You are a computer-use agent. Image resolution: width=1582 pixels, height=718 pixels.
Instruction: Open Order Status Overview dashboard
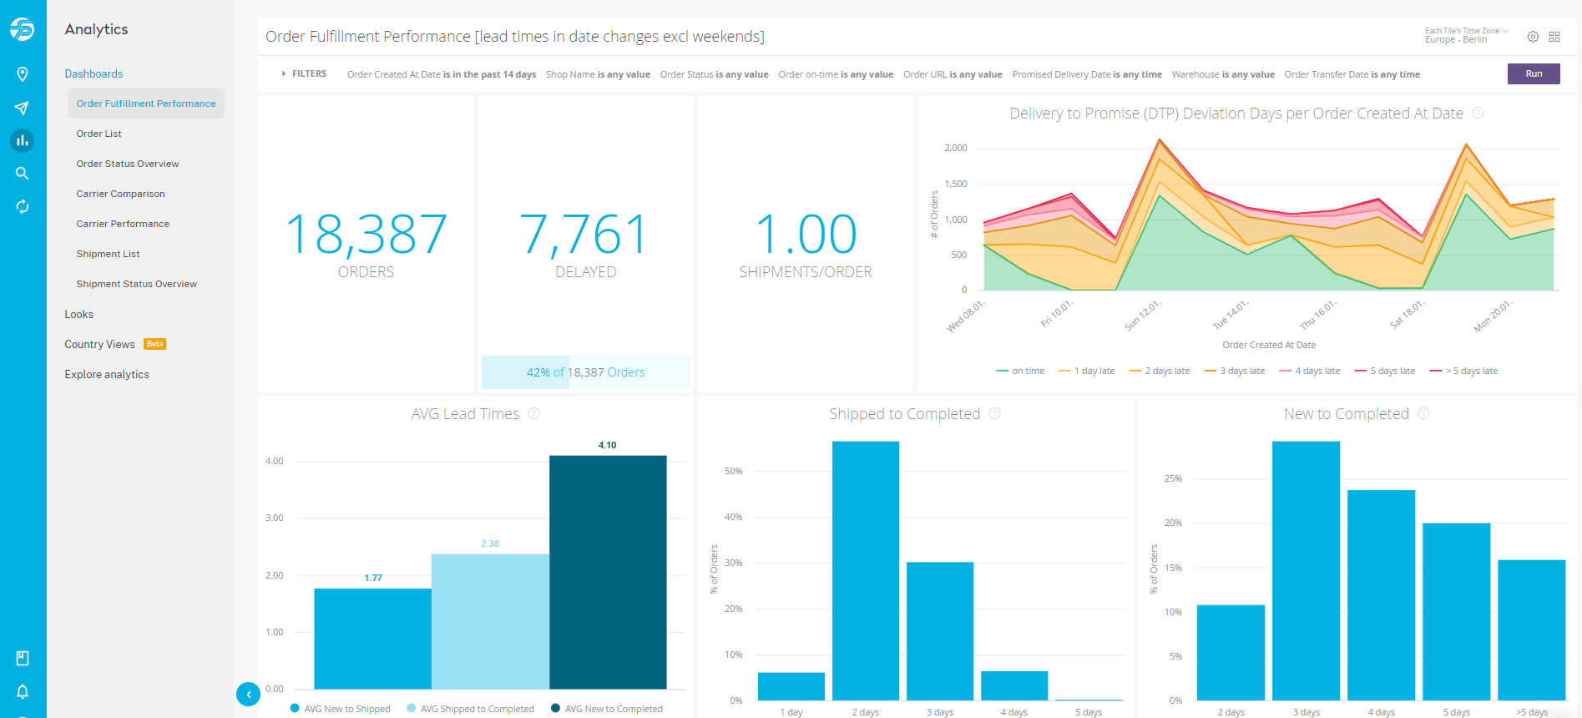[128, 164]
